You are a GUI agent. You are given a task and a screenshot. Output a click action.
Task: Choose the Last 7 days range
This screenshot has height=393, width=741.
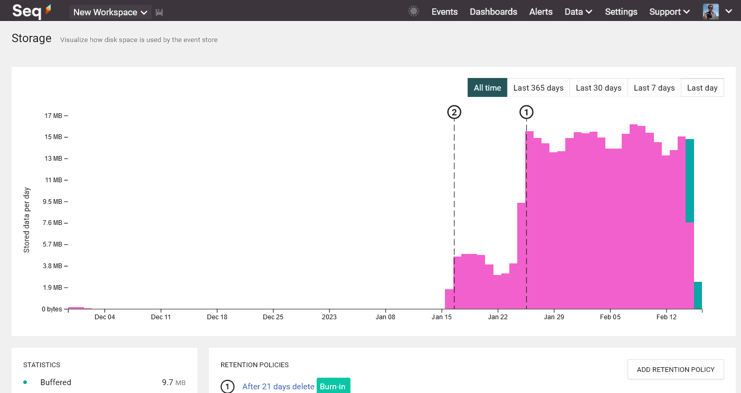[x=654, y=87]
